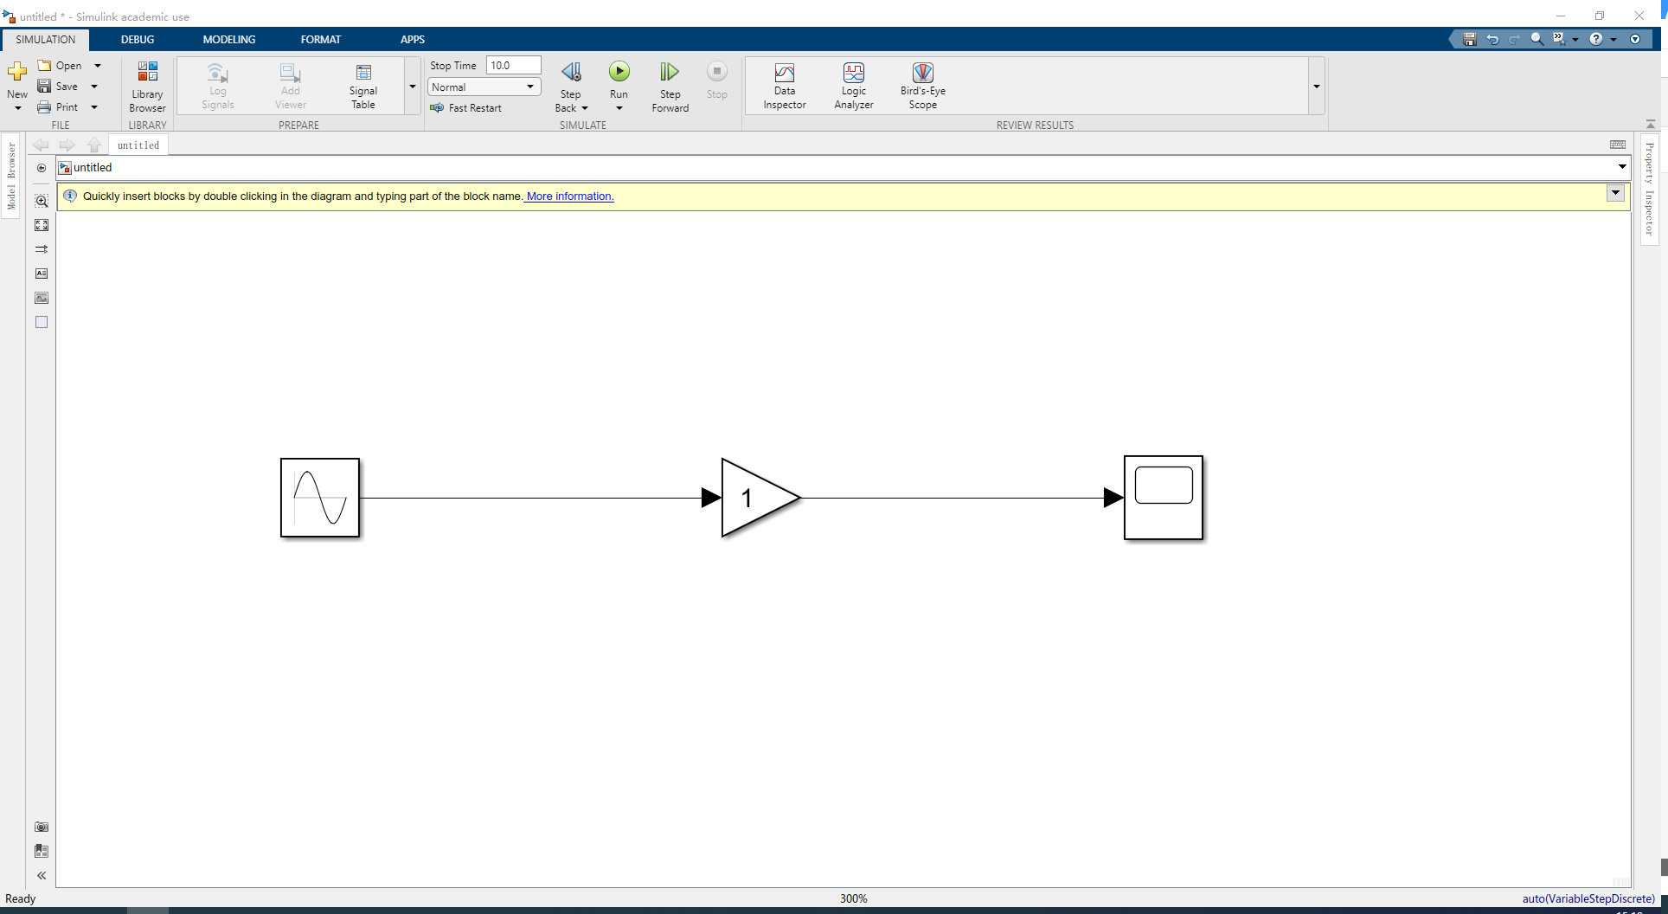Run the simulation
The width and height of the screenshot is (1668, 914).
619,74
